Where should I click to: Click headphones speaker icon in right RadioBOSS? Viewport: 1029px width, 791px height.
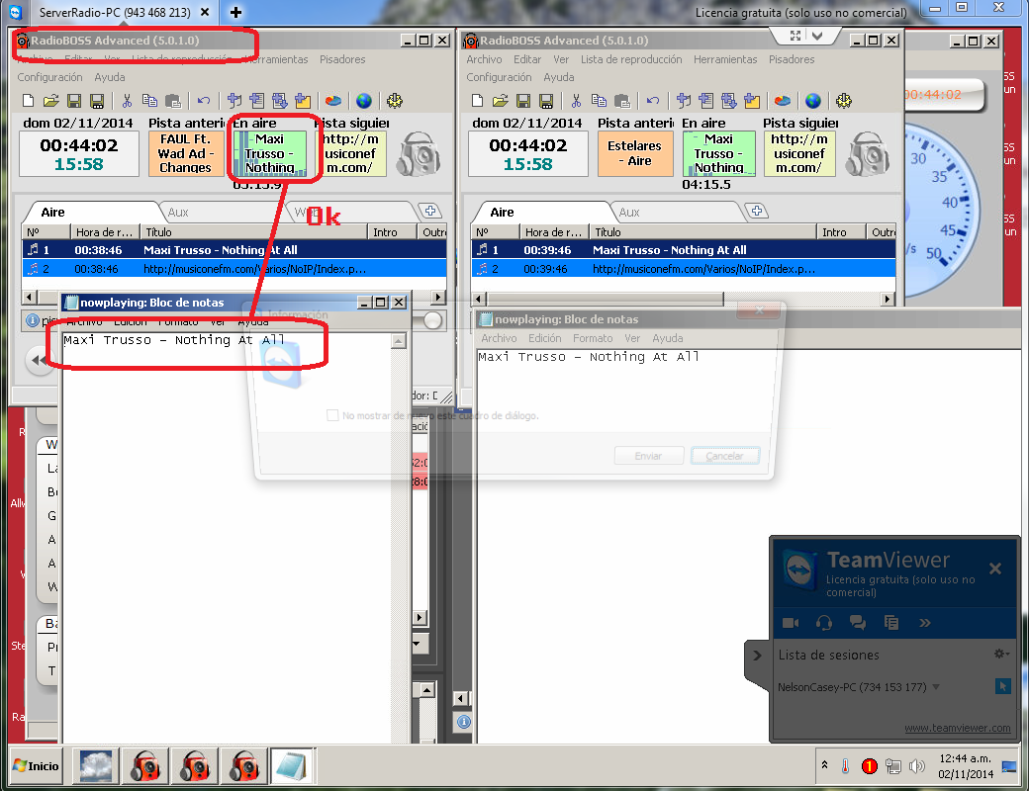(x=868, y=153)
